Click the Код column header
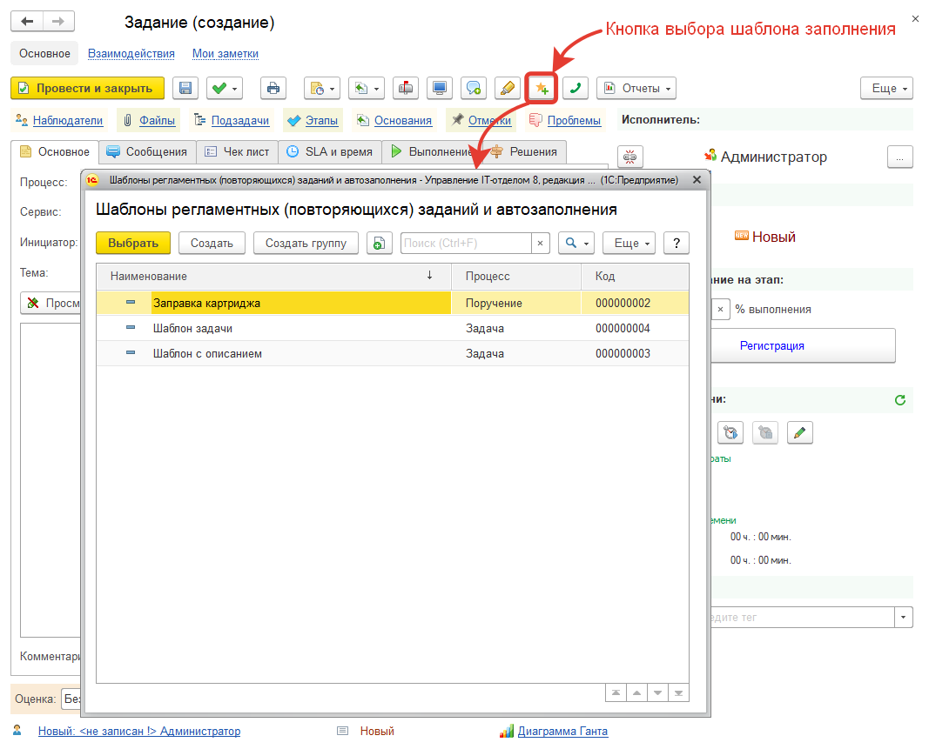The image size is (929, 749). [635, 276]
